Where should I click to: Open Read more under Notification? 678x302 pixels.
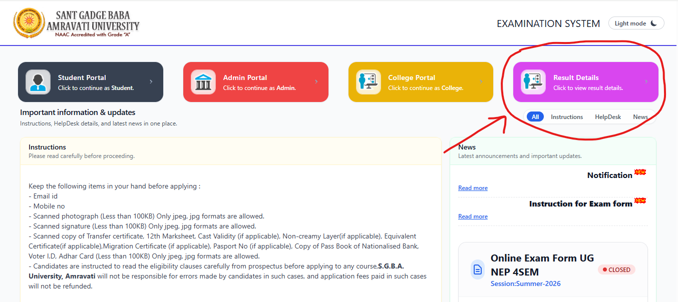[473, 188]
